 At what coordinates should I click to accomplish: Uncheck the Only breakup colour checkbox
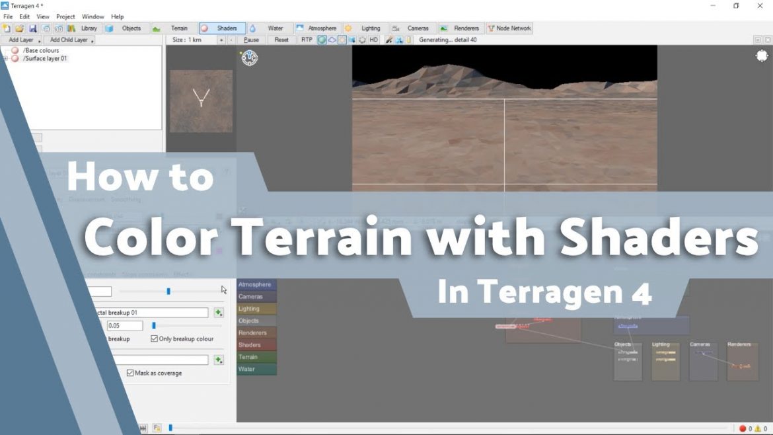click(x=153, y=338)
